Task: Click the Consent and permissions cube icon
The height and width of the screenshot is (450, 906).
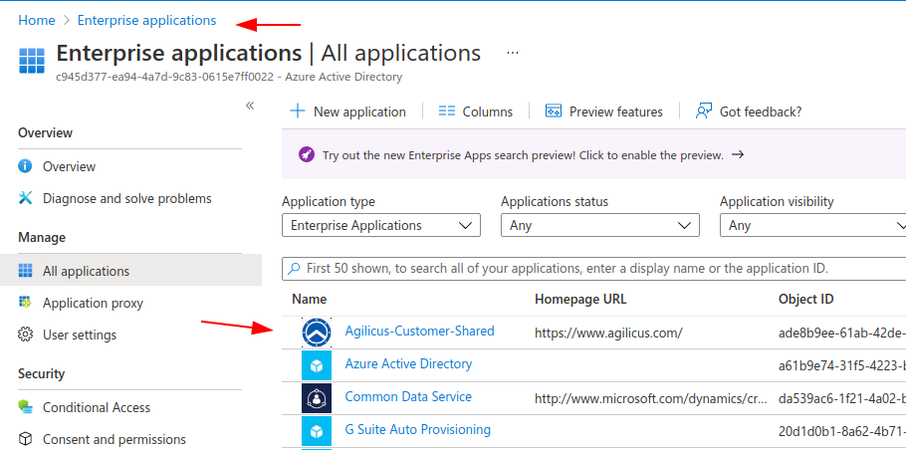Action: tap(25, 439)
